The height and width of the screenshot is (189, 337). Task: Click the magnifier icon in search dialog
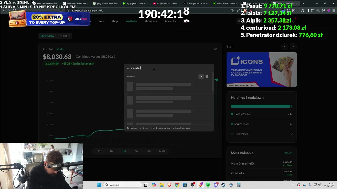pos(128,68)
